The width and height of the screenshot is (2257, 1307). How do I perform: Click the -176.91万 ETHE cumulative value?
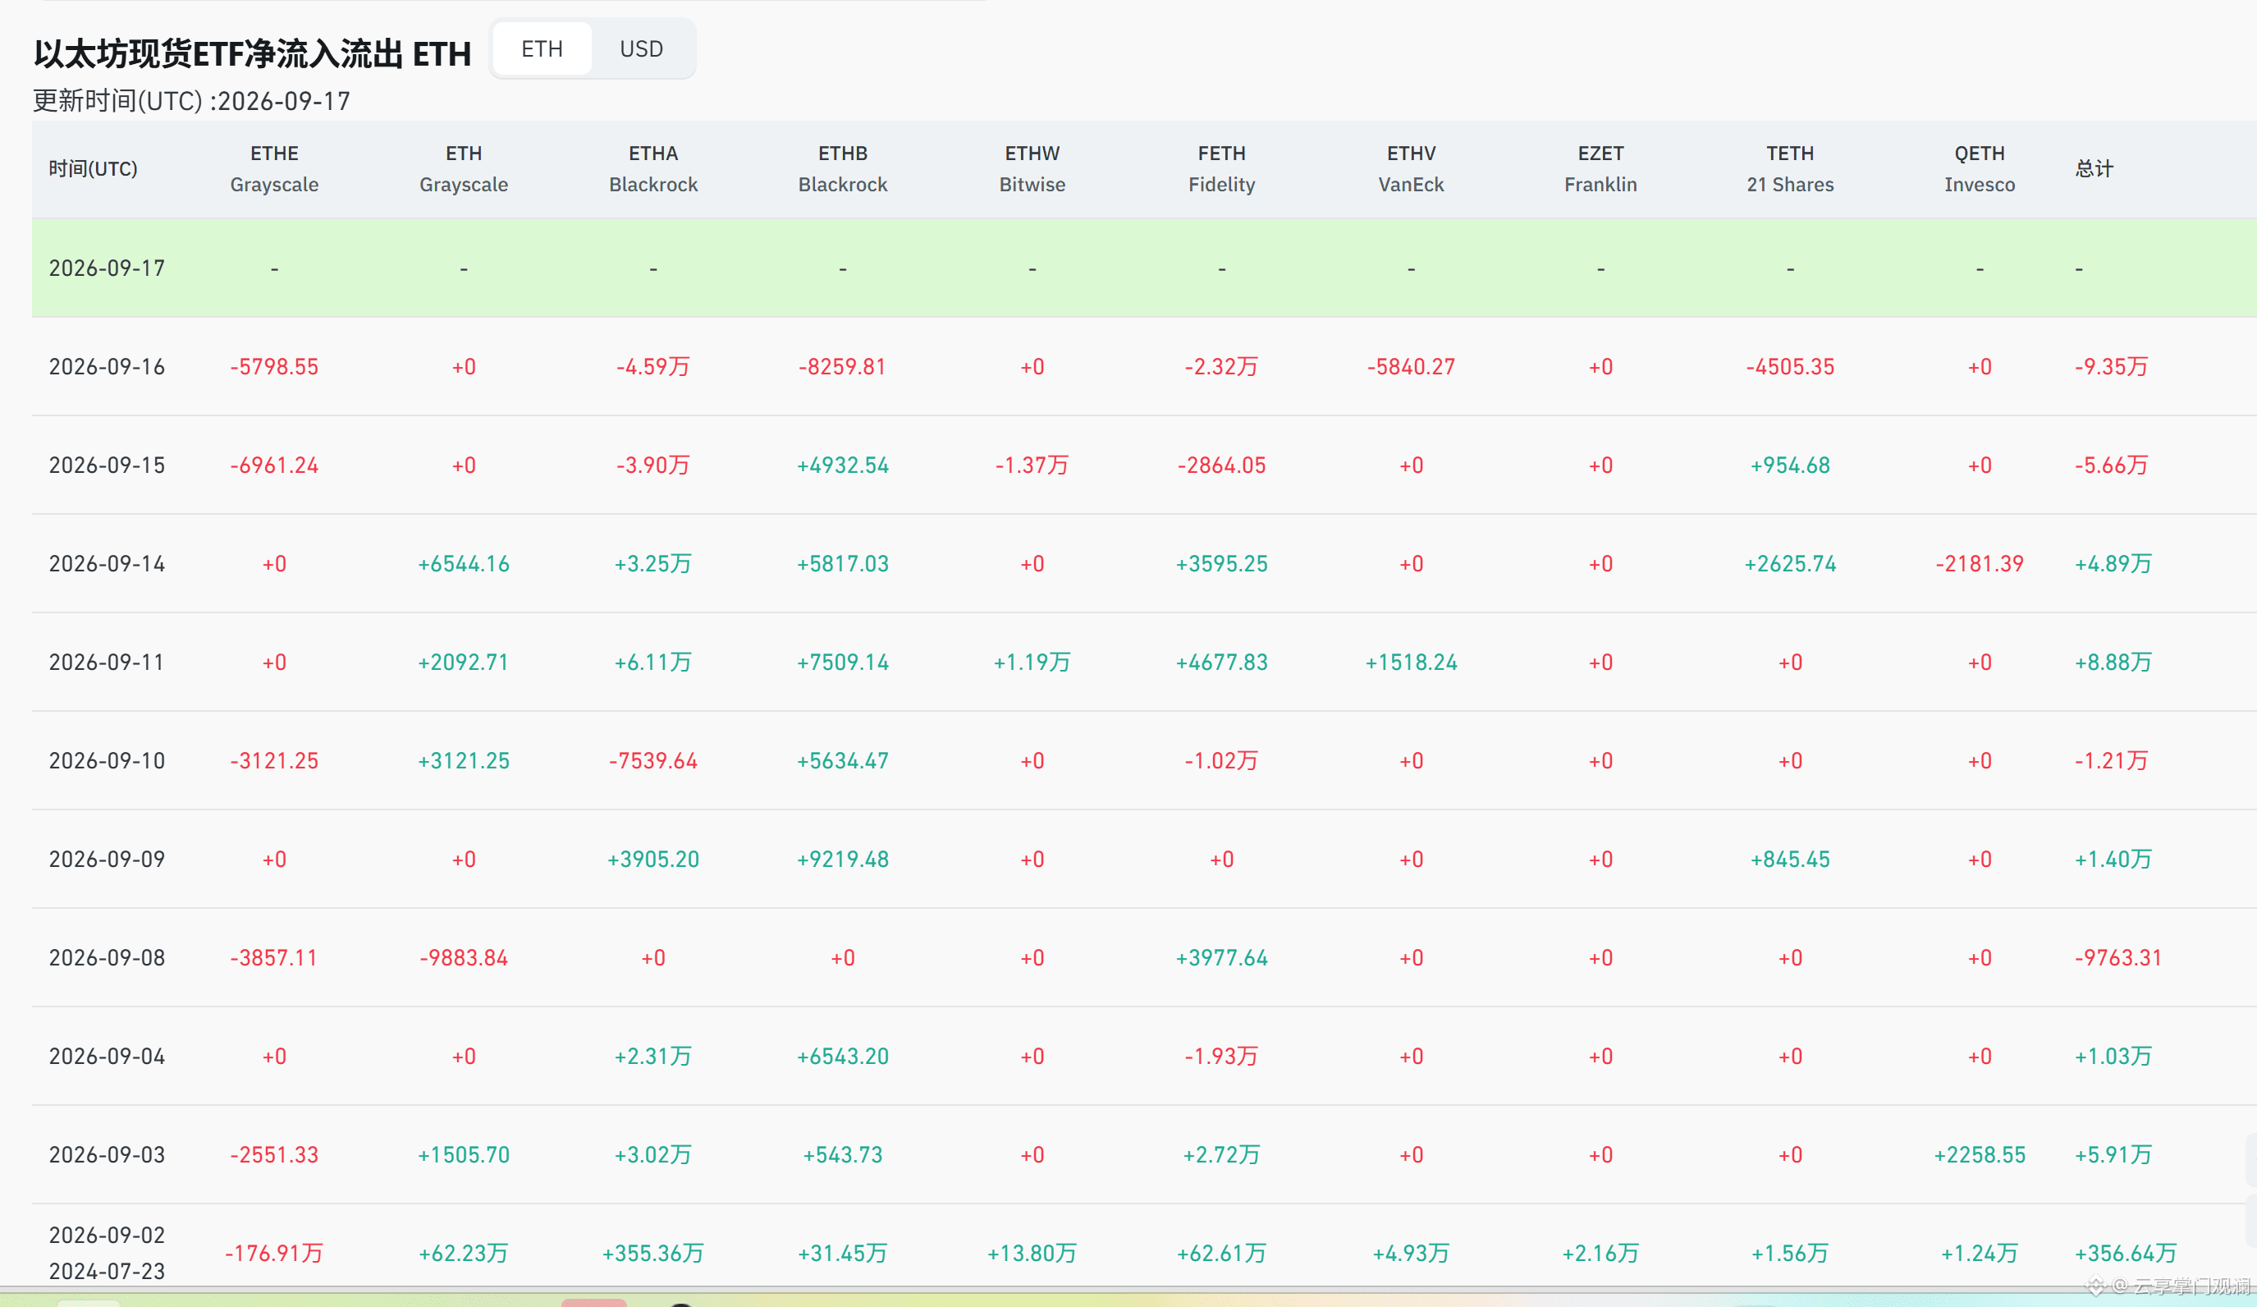click(274, 1254)
